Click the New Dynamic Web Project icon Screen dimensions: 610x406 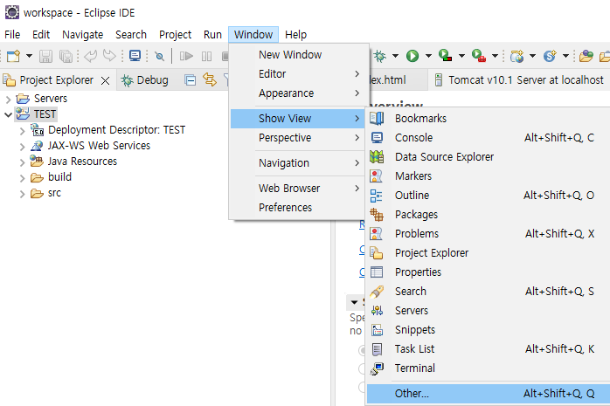point(517,57)
